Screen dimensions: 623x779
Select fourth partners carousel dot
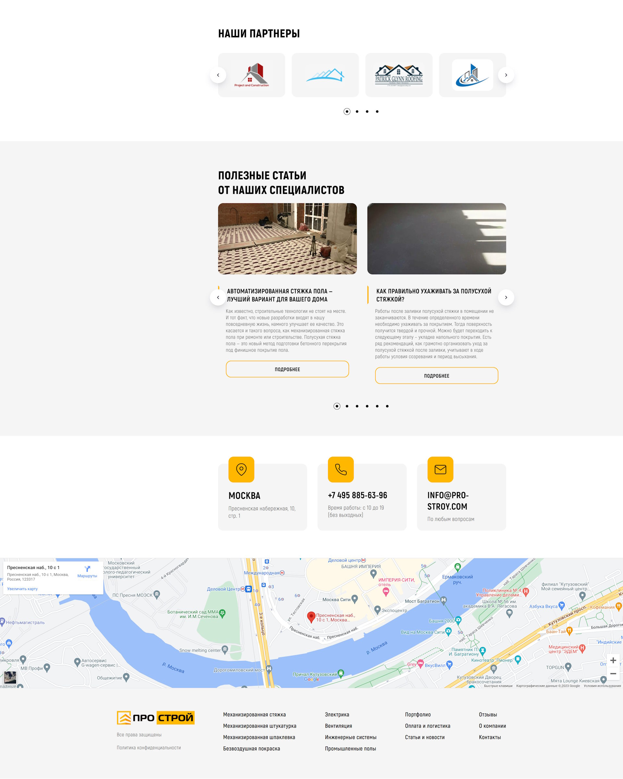(377, 112)
